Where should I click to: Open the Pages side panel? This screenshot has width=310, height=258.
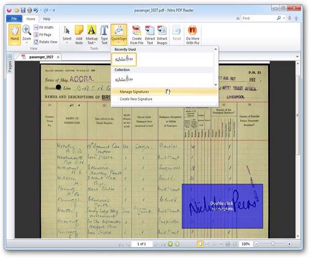(x=10, y=64)
